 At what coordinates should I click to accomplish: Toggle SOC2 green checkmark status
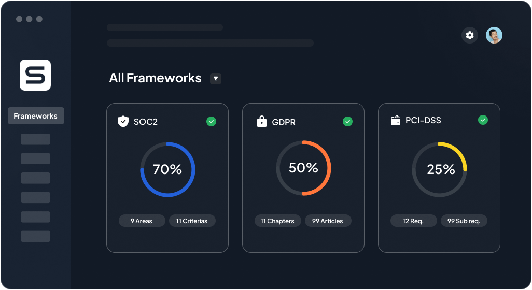(211, 121)
